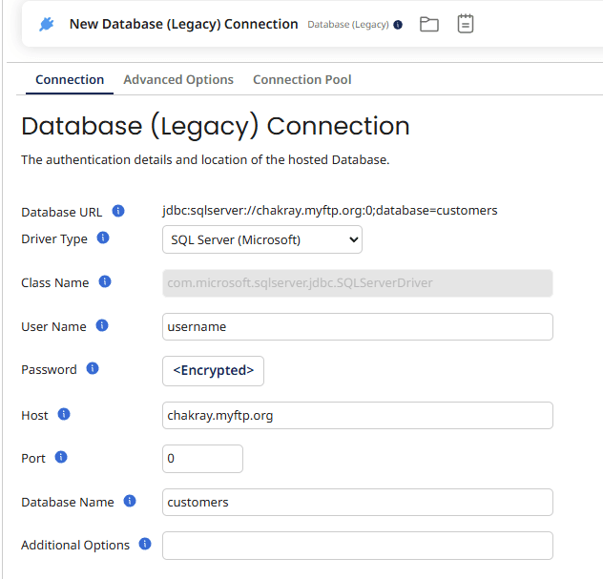Click the Additional Options info icon
This screenshot has height=579, width=603.
tap(145, 545)
